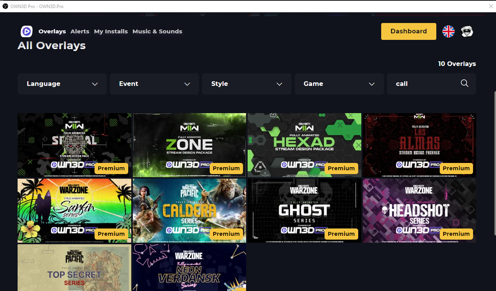Screen dimensions: 496x291
Task: Click the Dashboard button
Action: pyautogui.click(x=409, y=31)
